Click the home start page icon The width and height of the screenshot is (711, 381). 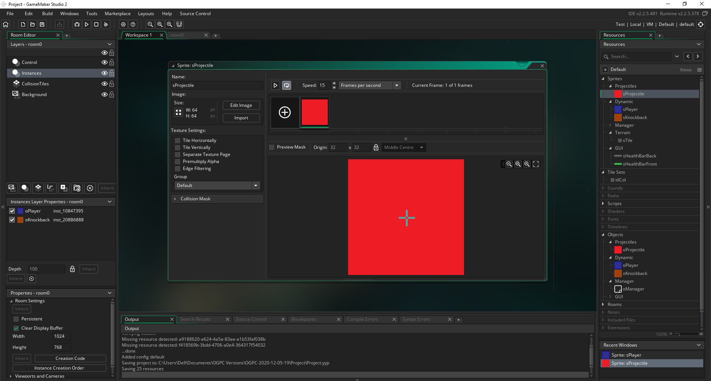pos(6,24)
